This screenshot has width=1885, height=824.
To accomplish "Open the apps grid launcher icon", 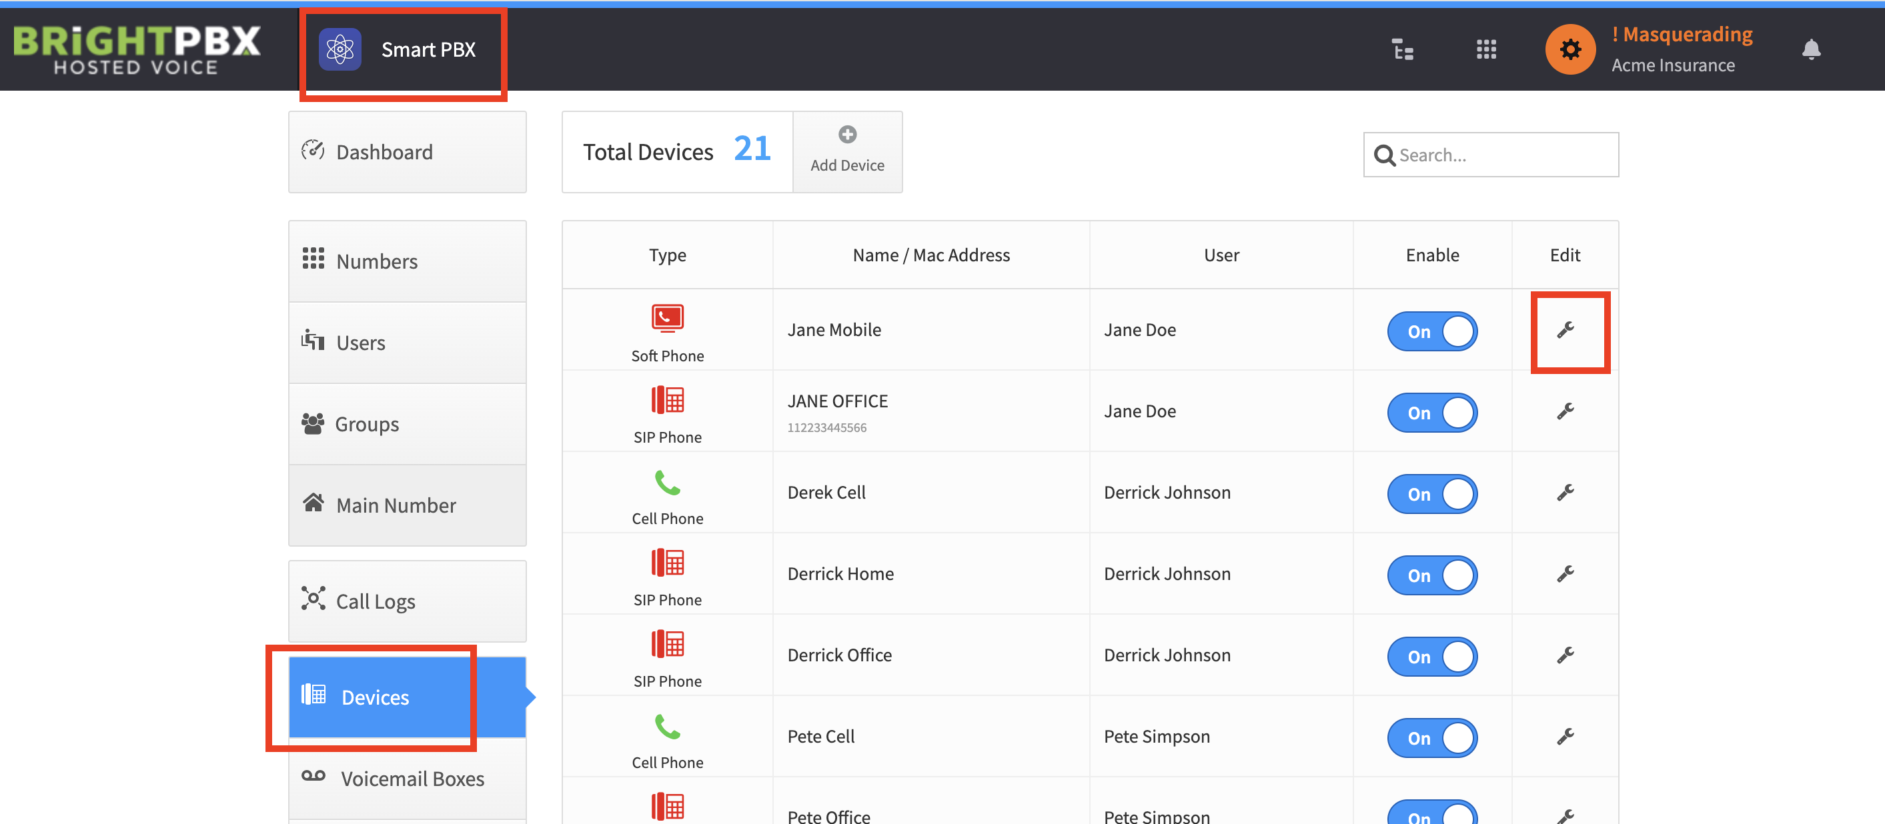I will pos(1485,50).
